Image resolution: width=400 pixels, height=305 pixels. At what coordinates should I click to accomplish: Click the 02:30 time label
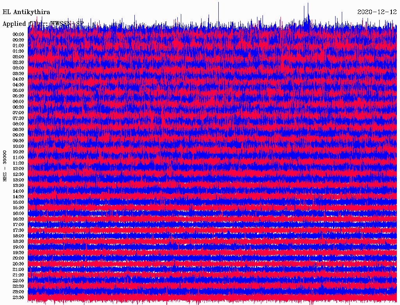click(18, 63)
